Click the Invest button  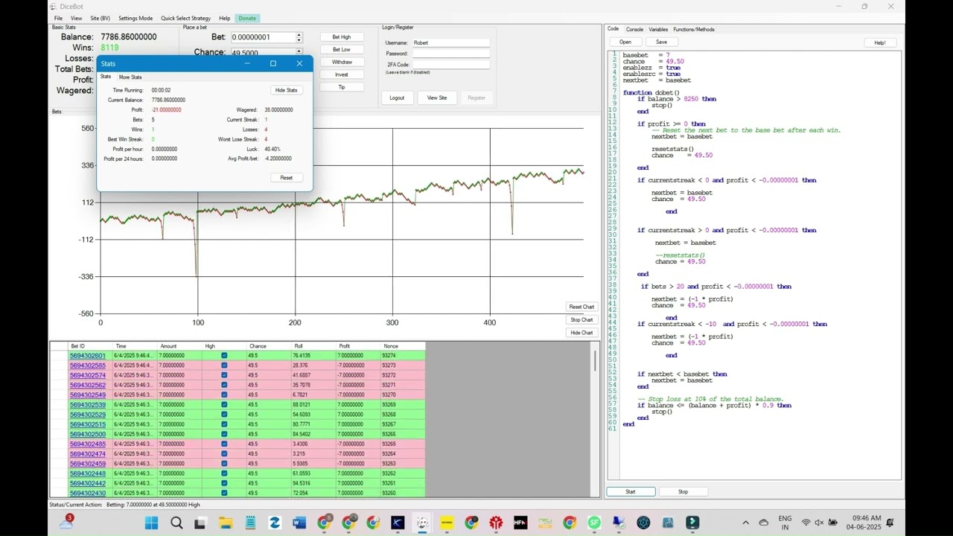[x=342, y=74]
